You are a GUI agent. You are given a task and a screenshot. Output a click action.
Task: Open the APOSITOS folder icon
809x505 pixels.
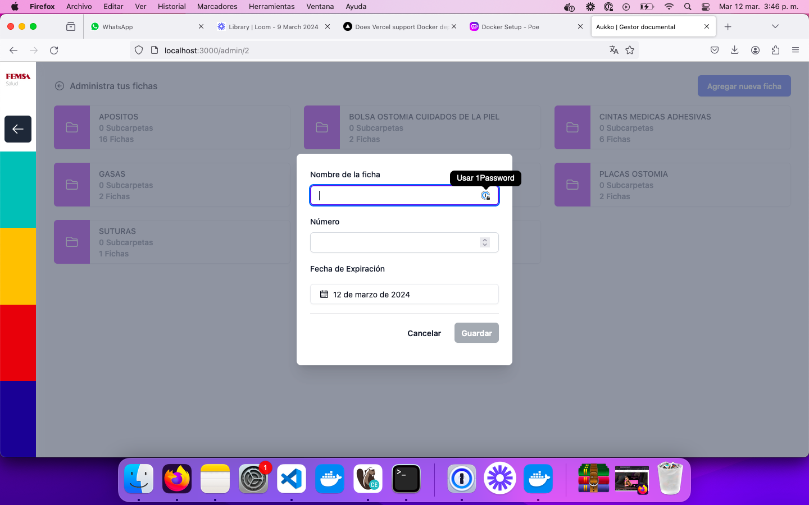pyautogui.click(x=72, y=127)
